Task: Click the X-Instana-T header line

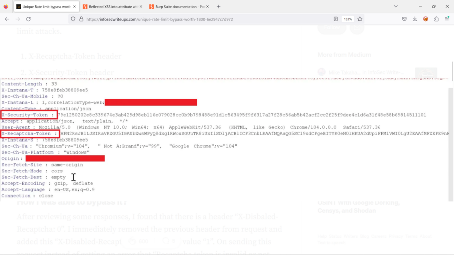Action: pyautogui.click(x=45, y=90)
